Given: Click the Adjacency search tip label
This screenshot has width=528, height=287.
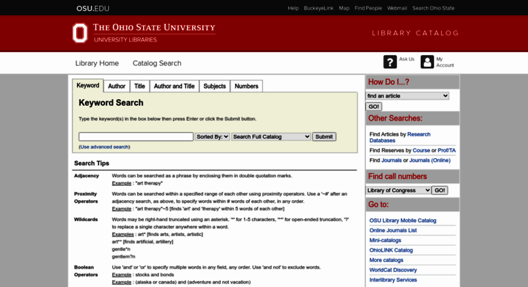Looking at the screenshot, I should [x=86, y=176].
